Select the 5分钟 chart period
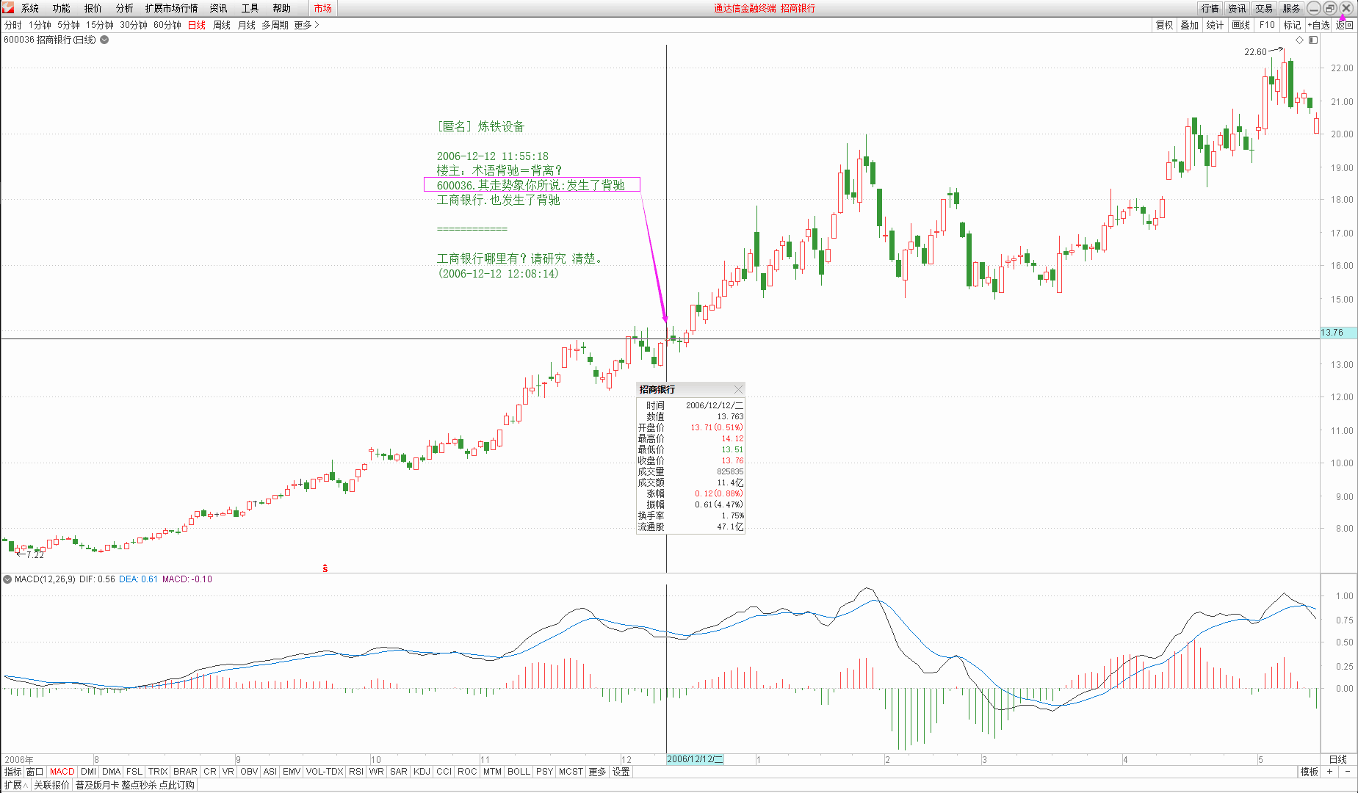 click(x=68, y=25)
